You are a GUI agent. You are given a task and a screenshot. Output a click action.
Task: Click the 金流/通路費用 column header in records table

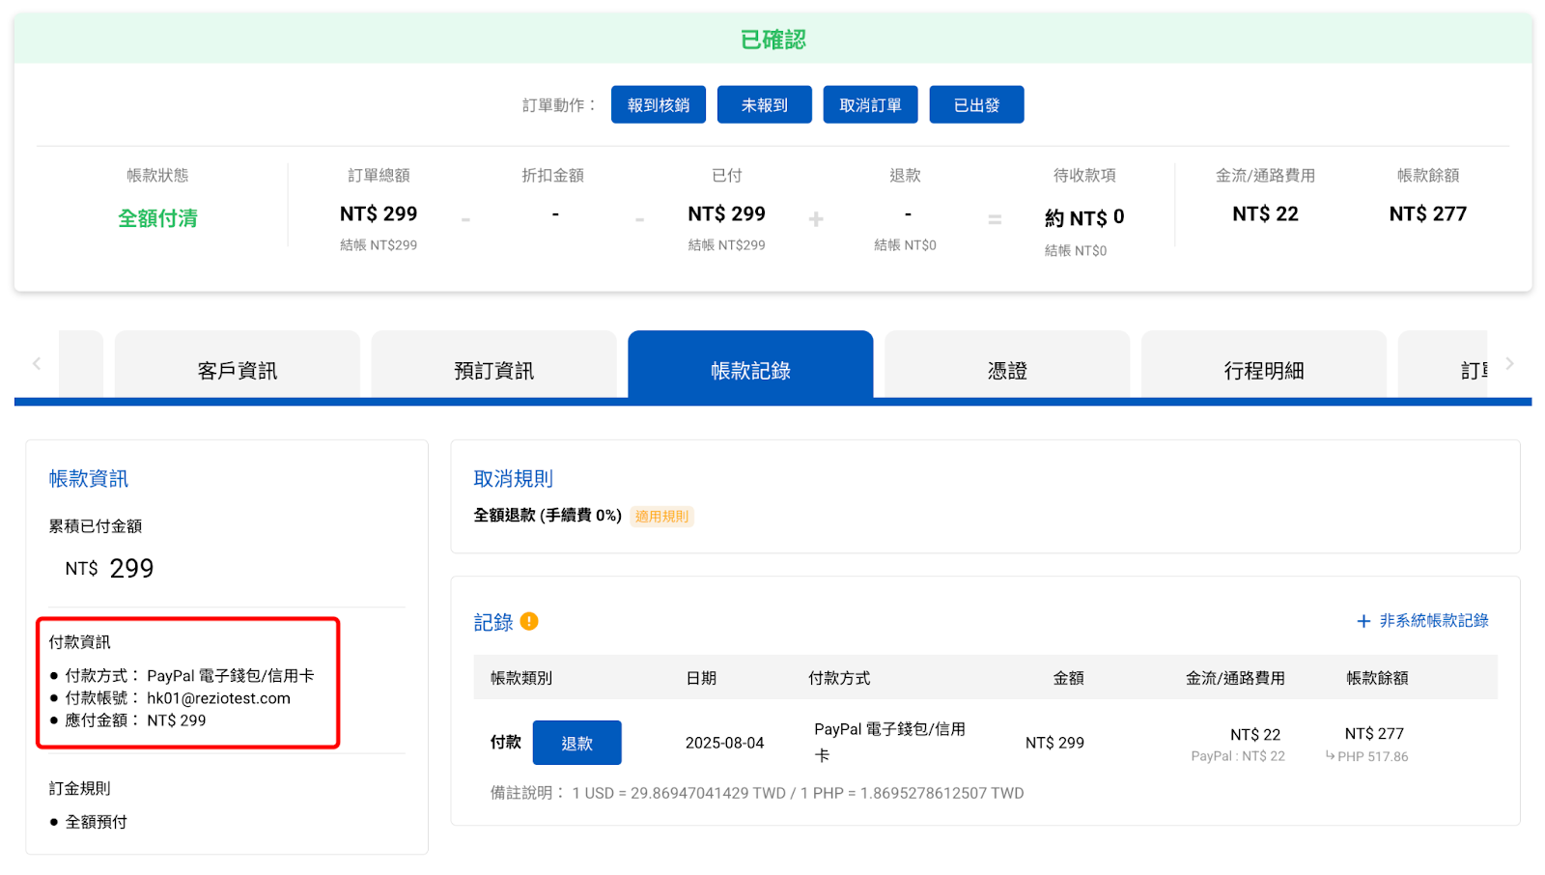[x=1235, y=678]
